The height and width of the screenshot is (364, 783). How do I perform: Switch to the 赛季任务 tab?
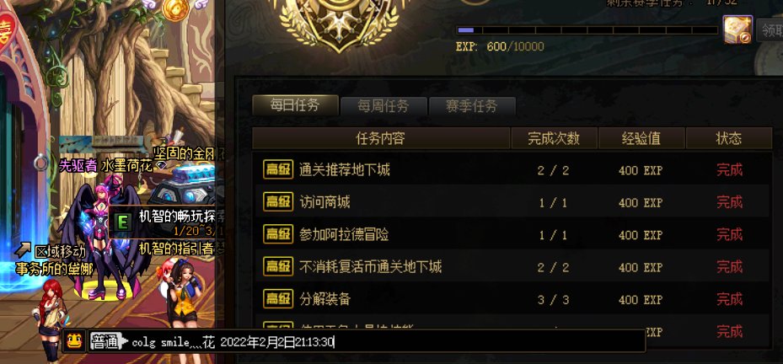tap(472, 106)
